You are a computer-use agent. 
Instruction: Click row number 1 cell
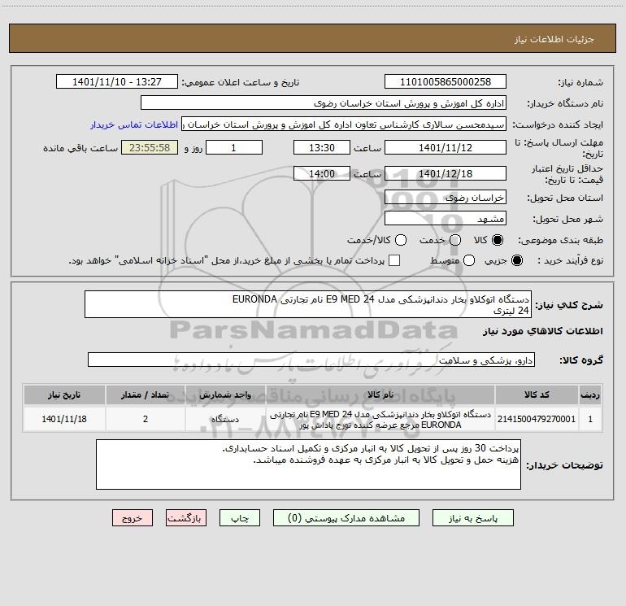pos(590,419)
